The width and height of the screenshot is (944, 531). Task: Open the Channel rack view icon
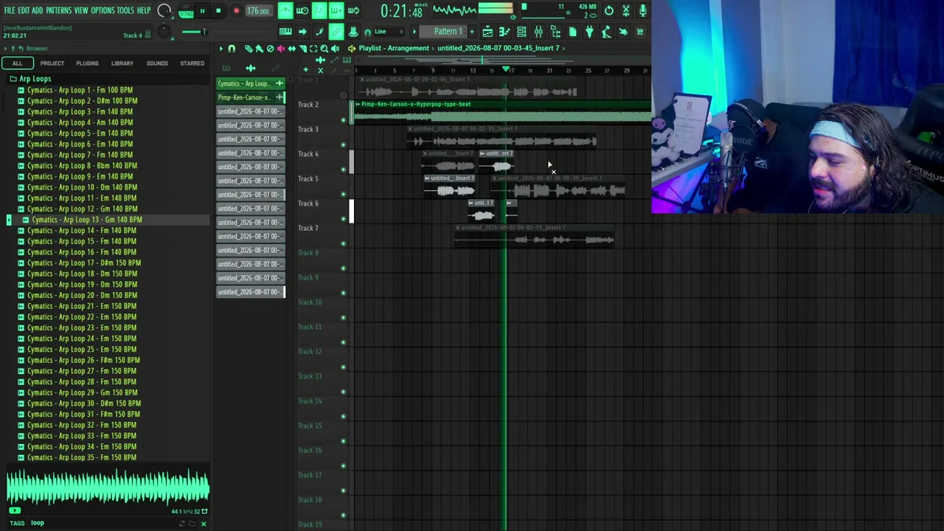[x=521, y=32]
